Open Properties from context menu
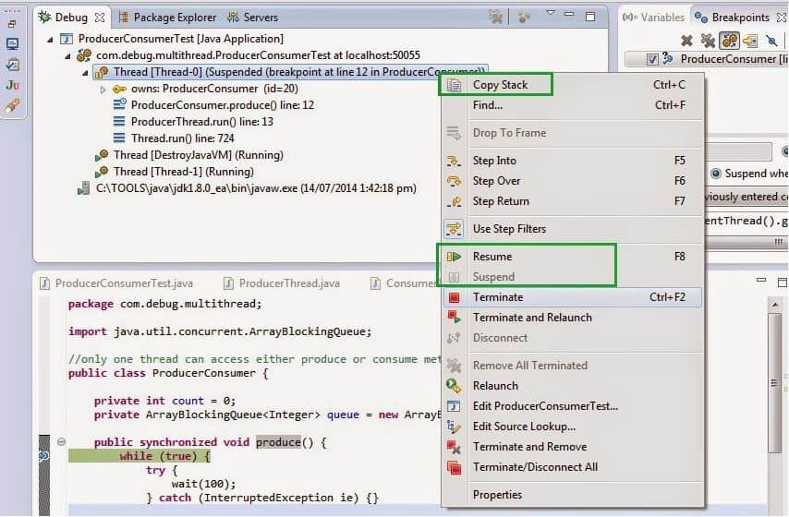The width and height of the screenshot is (789, 517). pyautogui.click(x=572, y=495)
